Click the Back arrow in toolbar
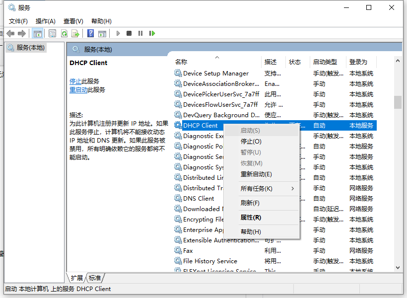This screenshot has height=298, width=407. click(x=10, y=33)
